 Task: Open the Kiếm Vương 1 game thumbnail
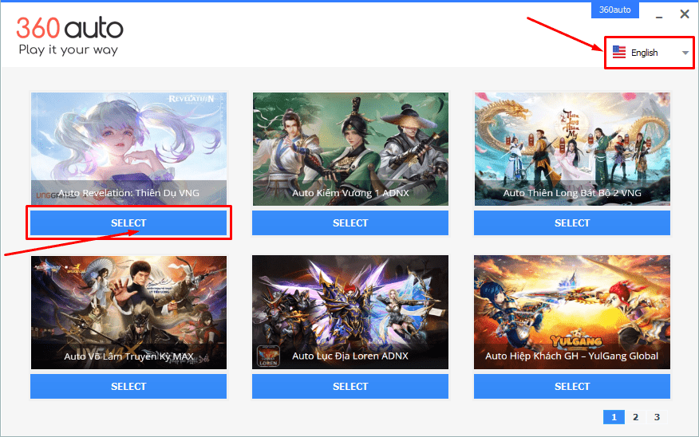pos(350,149)
